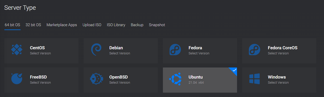Open the Marketplace Apps tab
The width and height of the screenshot is (324, 97).
tap(62, 25)
